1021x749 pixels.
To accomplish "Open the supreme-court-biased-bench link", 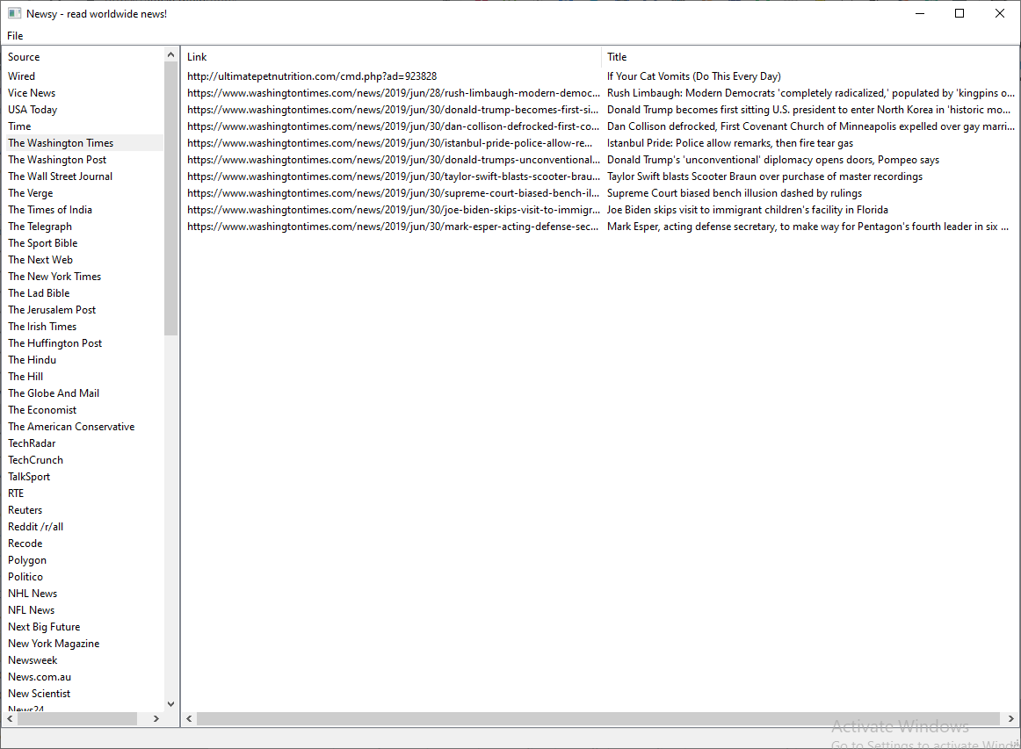I will (394, 193).
